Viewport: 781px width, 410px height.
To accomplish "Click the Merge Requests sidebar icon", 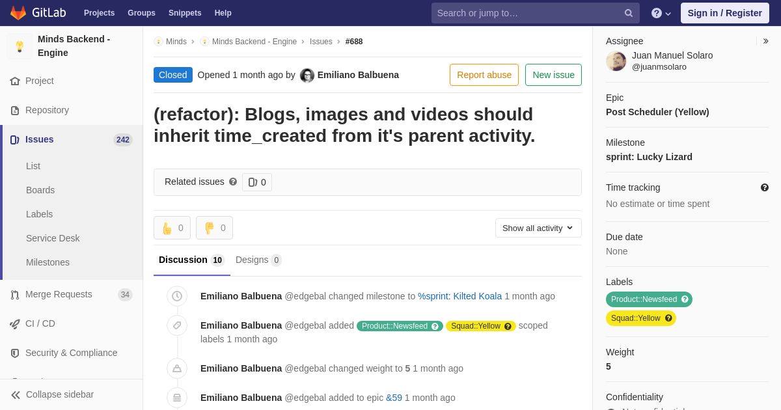I will tap(15, 295).
